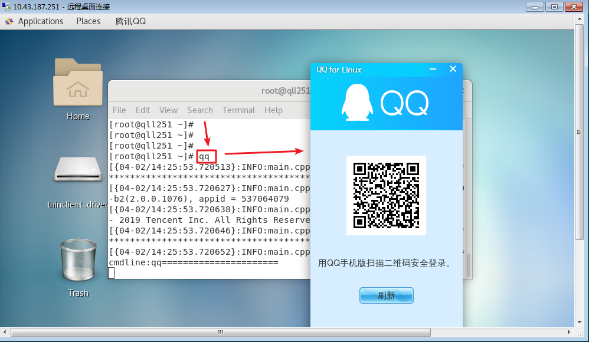Click the terminal cursor on the last line
Image resolution: width=589 pixels, height=342 pixels.
pyautogui.click(x=111, y=273)
